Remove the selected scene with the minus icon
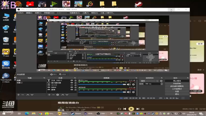The image size is (206, 116). coord(23,95)
